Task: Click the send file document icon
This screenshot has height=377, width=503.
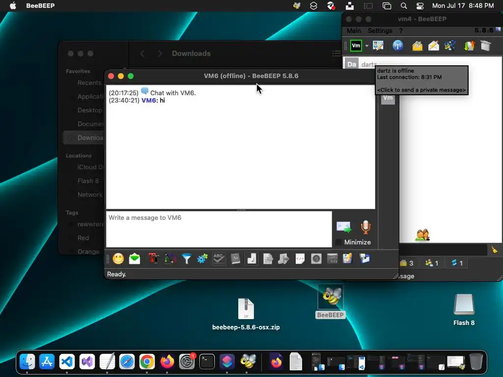Action: pyautogui.click(x=268, y=259)
